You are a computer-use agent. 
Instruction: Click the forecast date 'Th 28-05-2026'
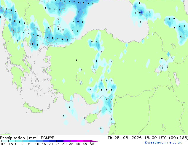[x=125, y=138]
